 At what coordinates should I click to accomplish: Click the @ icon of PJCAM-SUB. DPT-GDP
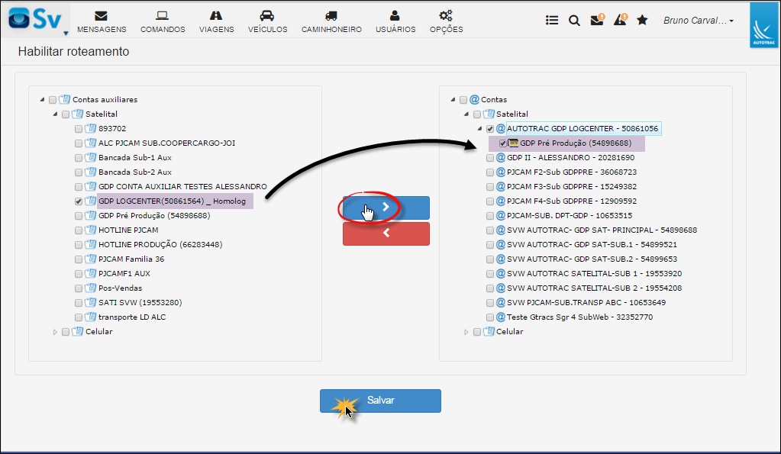[501, 215]
